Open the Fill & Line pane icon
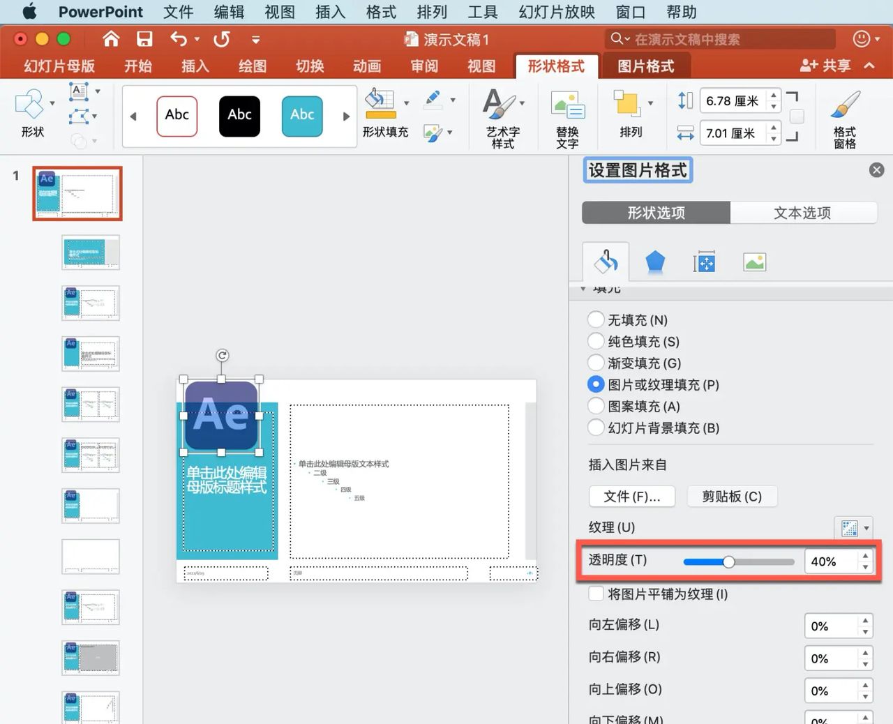Image resolution: width=893 pixels, height=724 pixels. [x=606, y=262]
